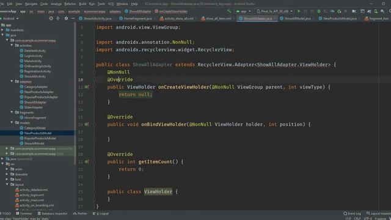Collapse the fragments folder
This screenshot has height=220, width=391.
[x=12, y=112]
